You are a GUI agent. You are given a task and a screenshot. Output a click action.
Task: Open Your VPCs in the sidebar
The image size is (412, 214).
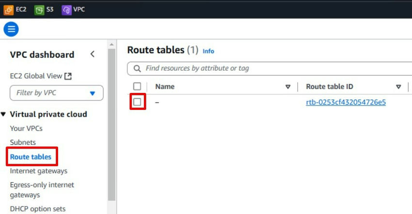(26, 128)
